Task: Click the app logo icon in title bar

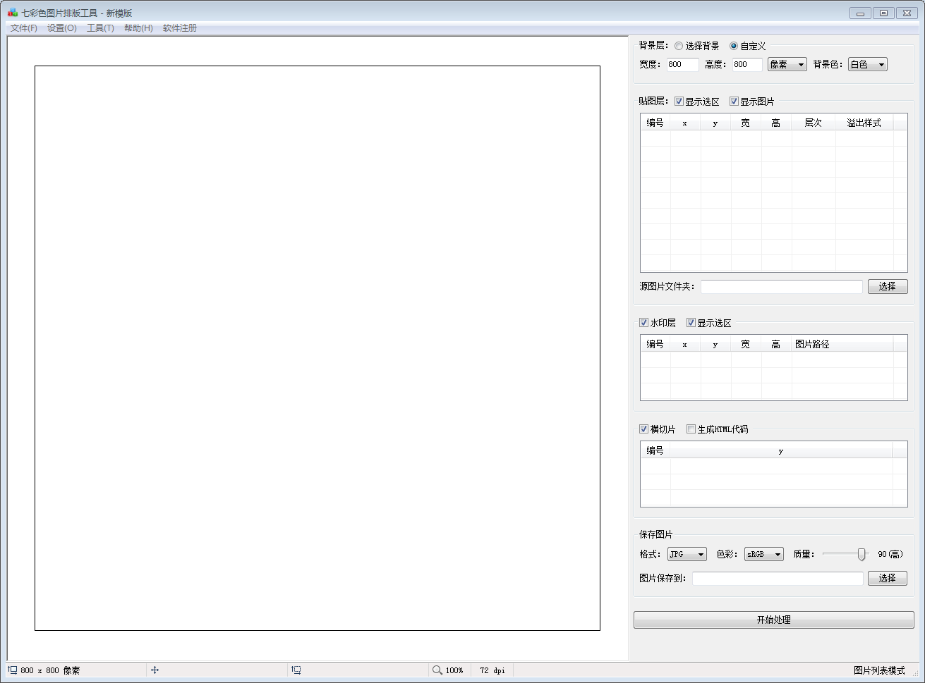Action: (x=13, y=13)
